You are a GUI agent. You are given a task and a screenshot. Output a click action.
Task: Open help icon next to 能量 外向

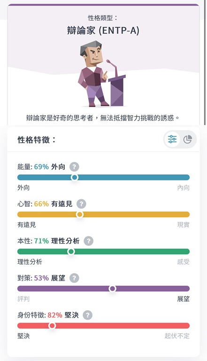74,167
